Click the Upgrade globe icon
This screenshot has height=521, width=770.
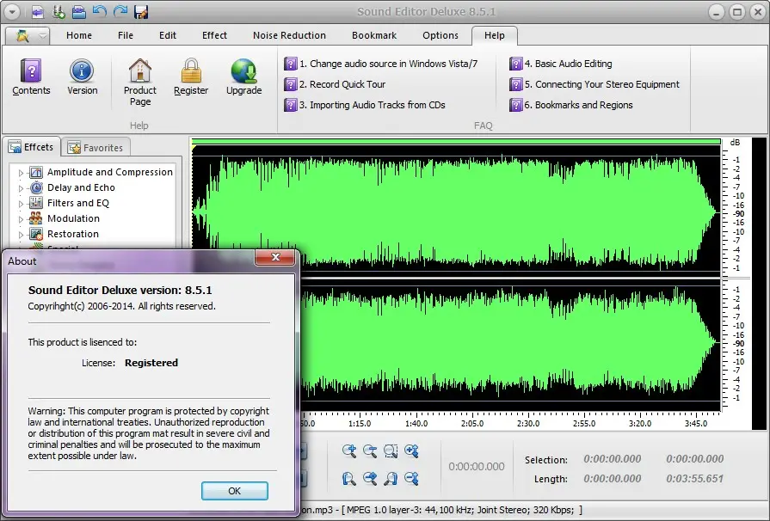[x=243, y=70]
